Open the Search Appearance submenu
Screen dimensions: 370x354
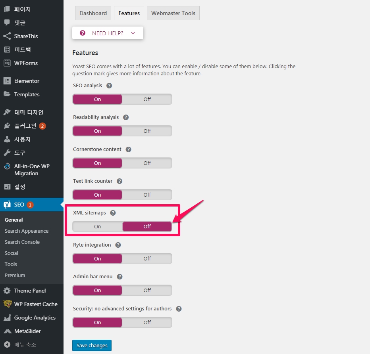point(27,231)
